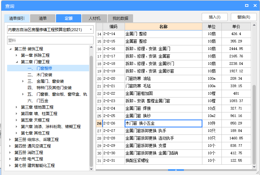Expand 第七册 建筑智能化工程 arrow
This screenshot has width=260, height=175.
point(10,165)
